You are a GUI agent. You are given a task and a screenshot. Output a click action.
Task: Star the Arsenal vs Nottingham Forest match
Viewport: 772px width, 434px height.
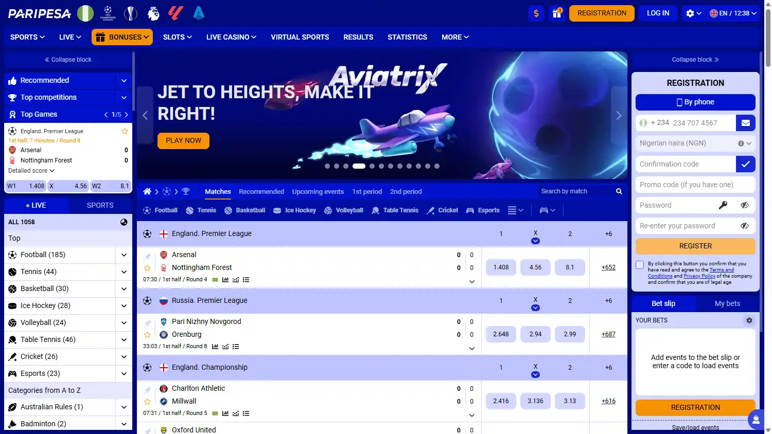click(x=147, y=268)
